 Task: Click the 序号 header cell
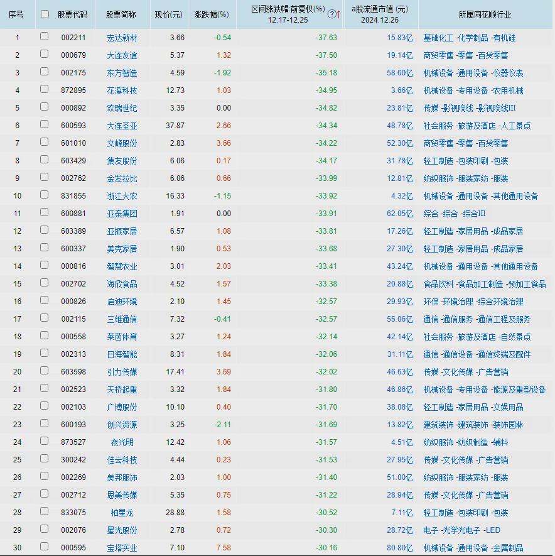point(16,14)
